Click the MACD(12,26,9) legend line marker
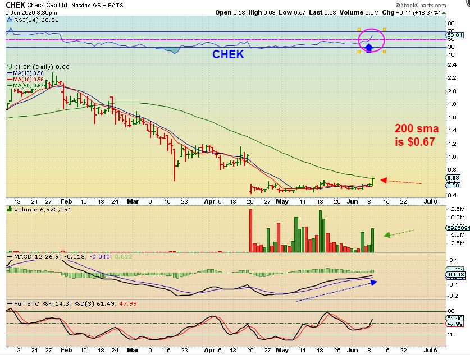470x355 pixels. [10, 257]
